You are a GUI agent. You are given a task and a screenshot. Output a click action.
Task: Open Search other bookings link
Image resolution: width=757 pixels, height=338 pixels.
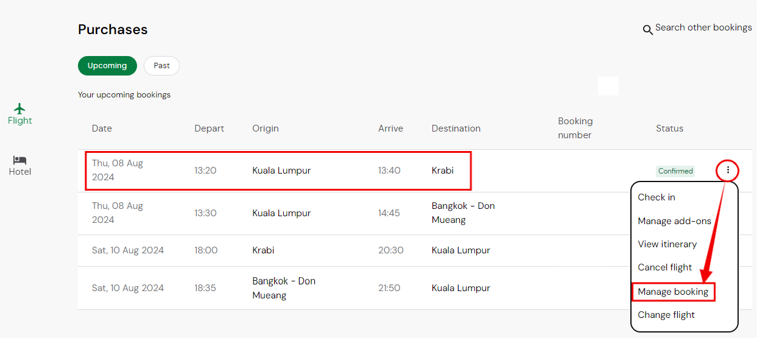pos(703,28)
